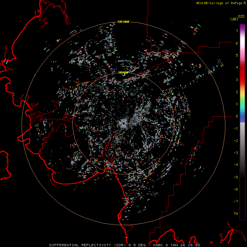Click the -2 dB scale label
The width and height of the screenshot is (247, 247).
[x=236, y=141]
